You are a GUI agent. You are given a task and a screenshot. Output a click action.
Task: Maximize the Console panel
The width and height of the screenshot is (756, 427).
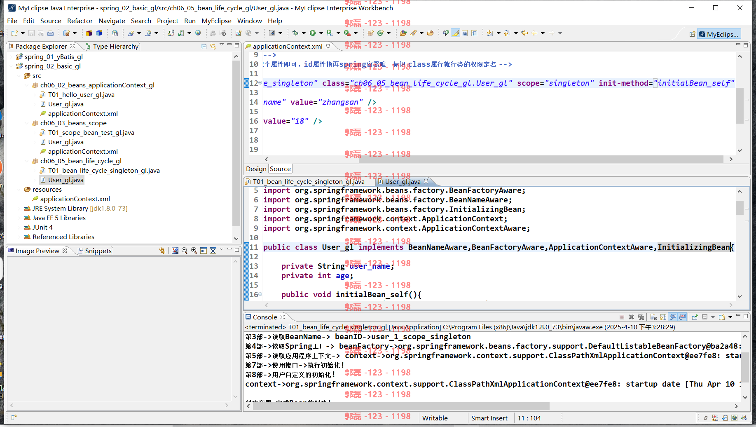coord(746,316)
